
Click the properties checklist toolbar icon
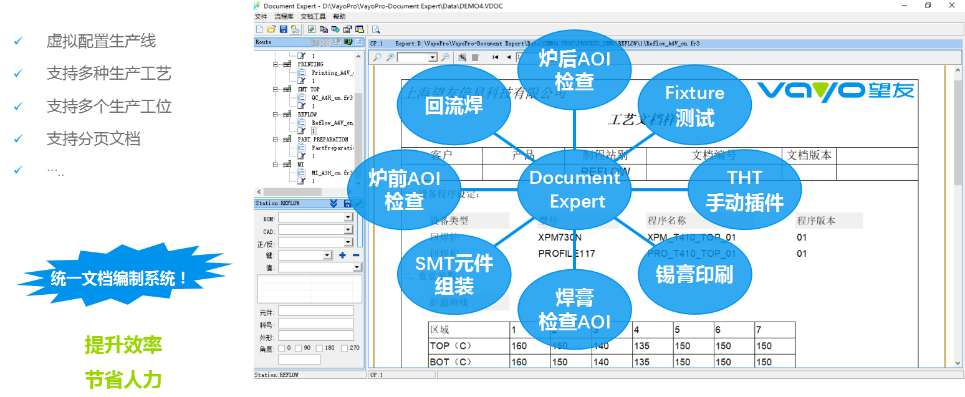pyautogui.click(x=347, y=29)
